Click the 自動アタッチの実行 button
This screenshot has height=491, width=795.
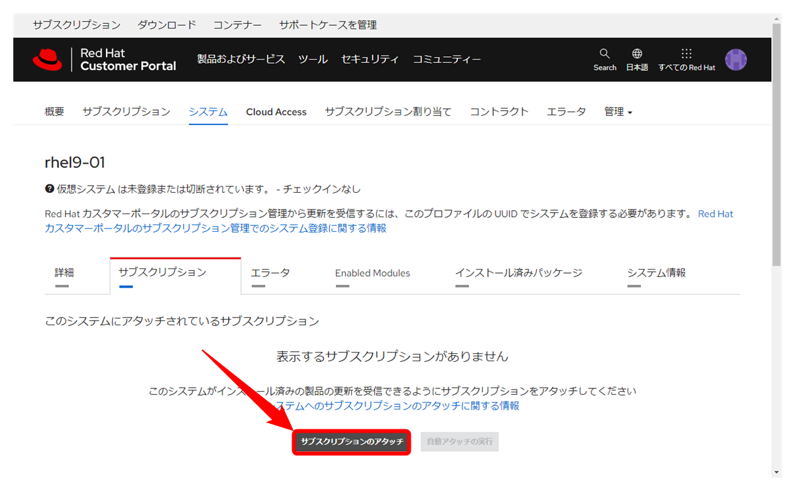(459, 442)
